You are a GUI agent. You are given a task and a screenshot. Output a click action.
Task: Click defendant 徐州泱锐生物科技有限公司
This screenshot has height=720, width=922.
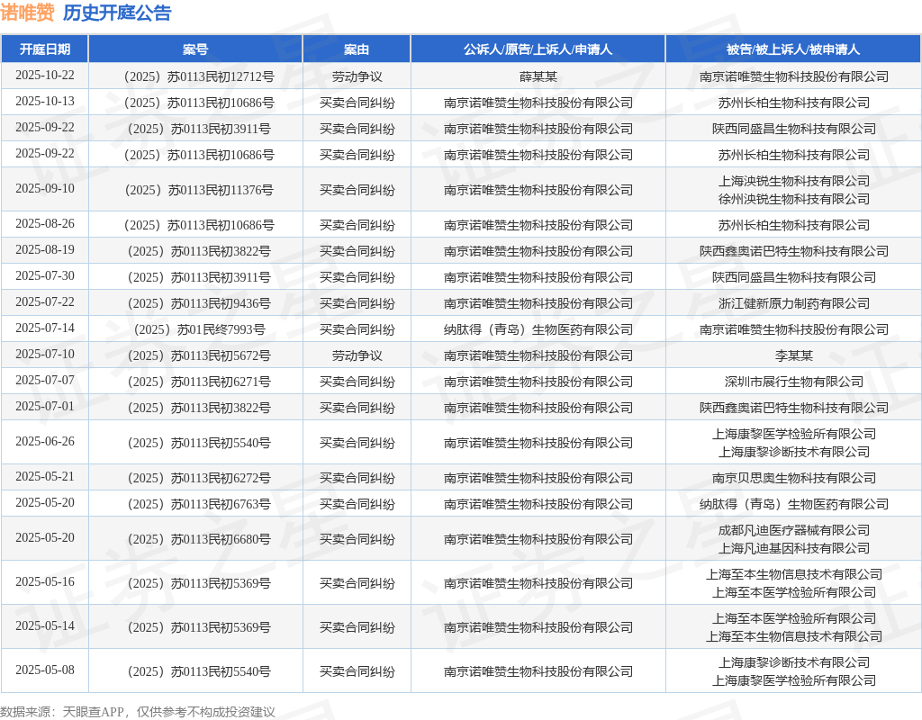pos(794,199)
